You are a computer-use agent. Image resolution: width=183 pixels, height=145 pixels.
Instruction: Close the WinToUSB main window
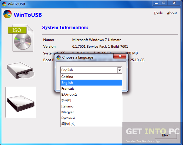pos(174,3)
